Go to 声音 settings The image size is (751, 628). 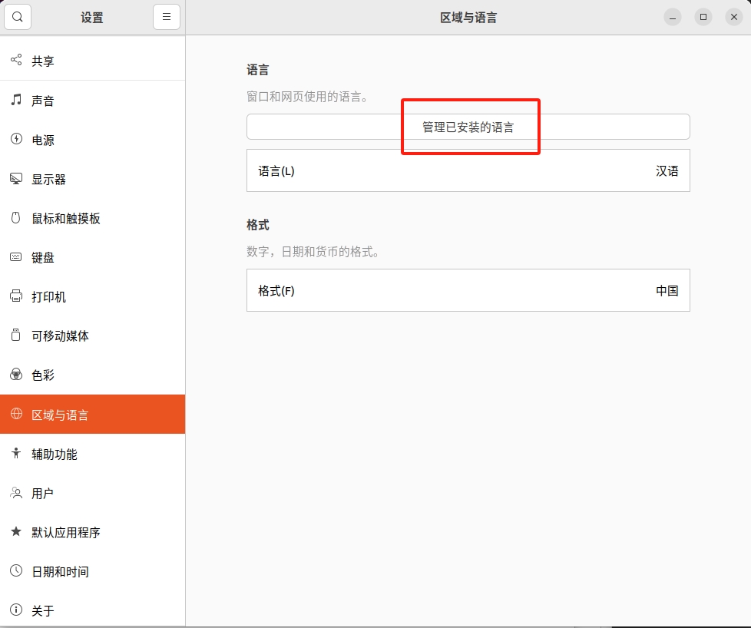coord(92,101)
